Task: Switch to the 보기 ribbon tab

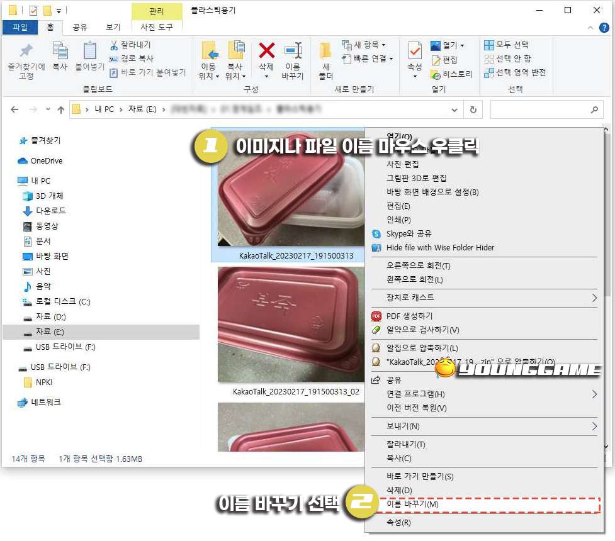Action: 113,27
